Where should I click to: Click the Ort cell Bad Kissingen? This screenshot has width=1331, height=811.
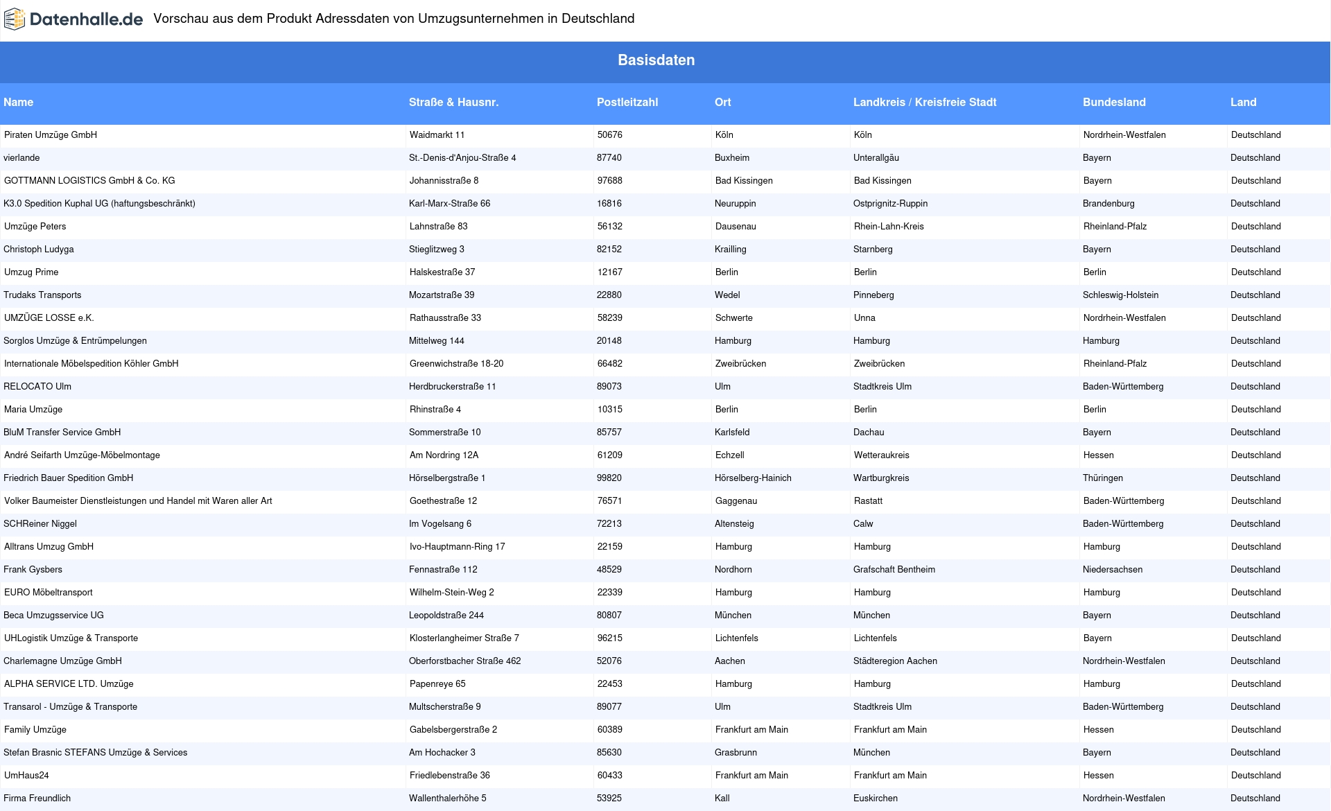744,181
